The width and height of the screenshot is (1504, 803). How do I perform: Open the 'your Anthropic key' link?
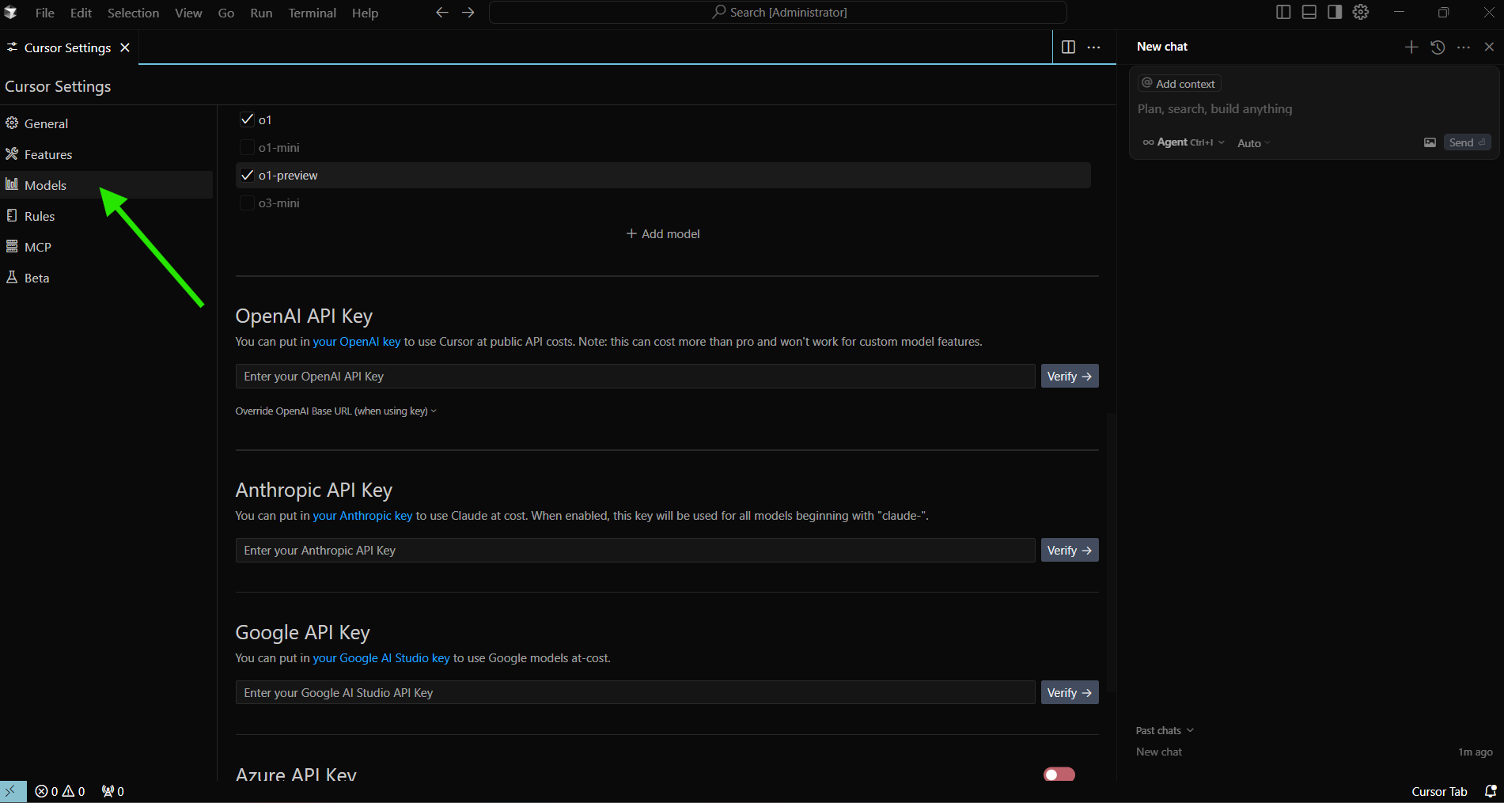point(362,516)
